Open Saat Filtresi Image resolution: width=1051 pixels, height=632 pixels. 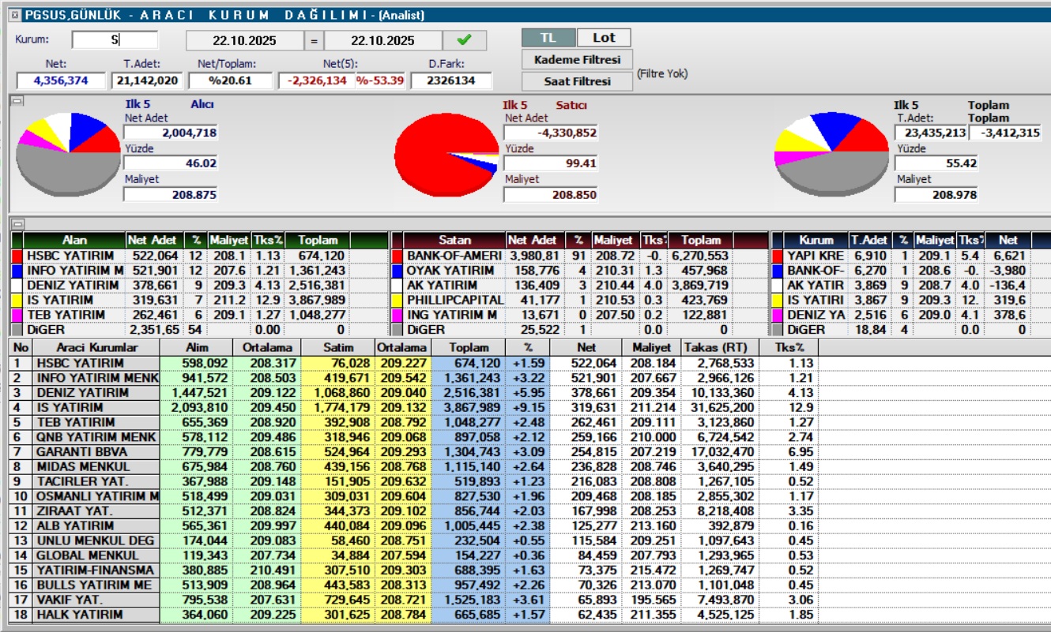click(x=577, y=81)
